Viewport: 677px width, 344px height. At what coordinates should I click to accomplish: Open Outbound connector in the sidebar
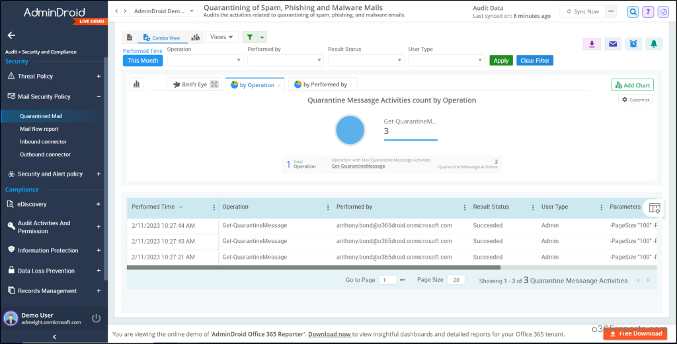point(46,155)
